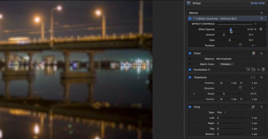The width and height of the screenshot is (268, 139).
Task: Add keyframe for Effect Opacity
Action: 261,29
